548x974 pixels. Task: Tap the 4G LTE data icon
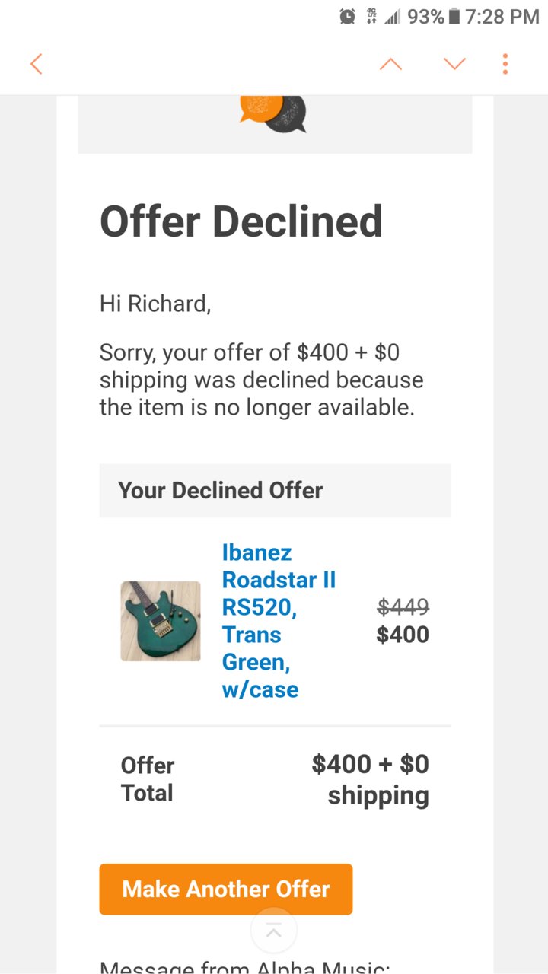[x=371, y=16]
